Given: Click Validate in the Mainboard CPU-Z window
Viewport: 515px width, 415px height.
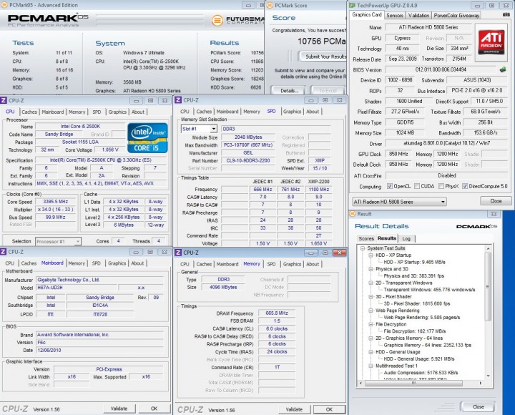Looking at the screenshot, I should [x=119, y=409].
